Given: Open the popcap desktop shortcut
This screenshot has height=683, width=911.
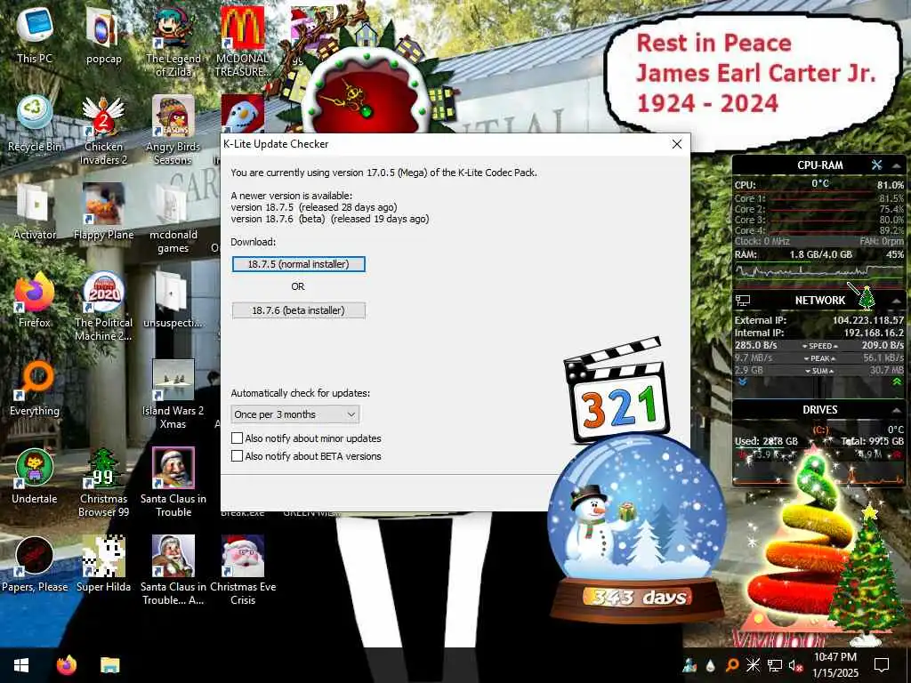Looking at the screenshot, I should [x=103, y=35].
